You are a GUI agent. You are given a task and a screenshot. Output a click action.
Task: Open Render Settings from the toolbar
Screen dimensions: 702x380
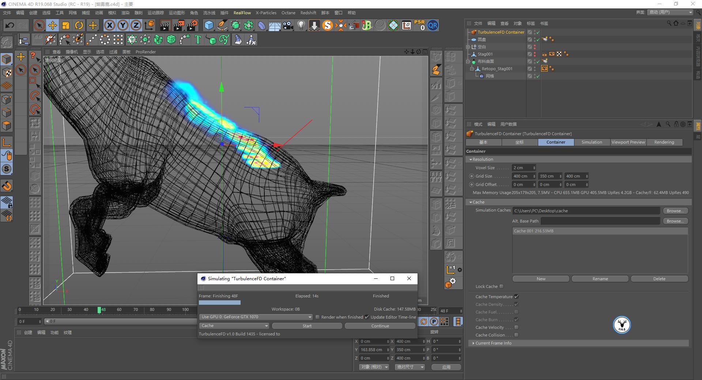(x=191, y=25)
